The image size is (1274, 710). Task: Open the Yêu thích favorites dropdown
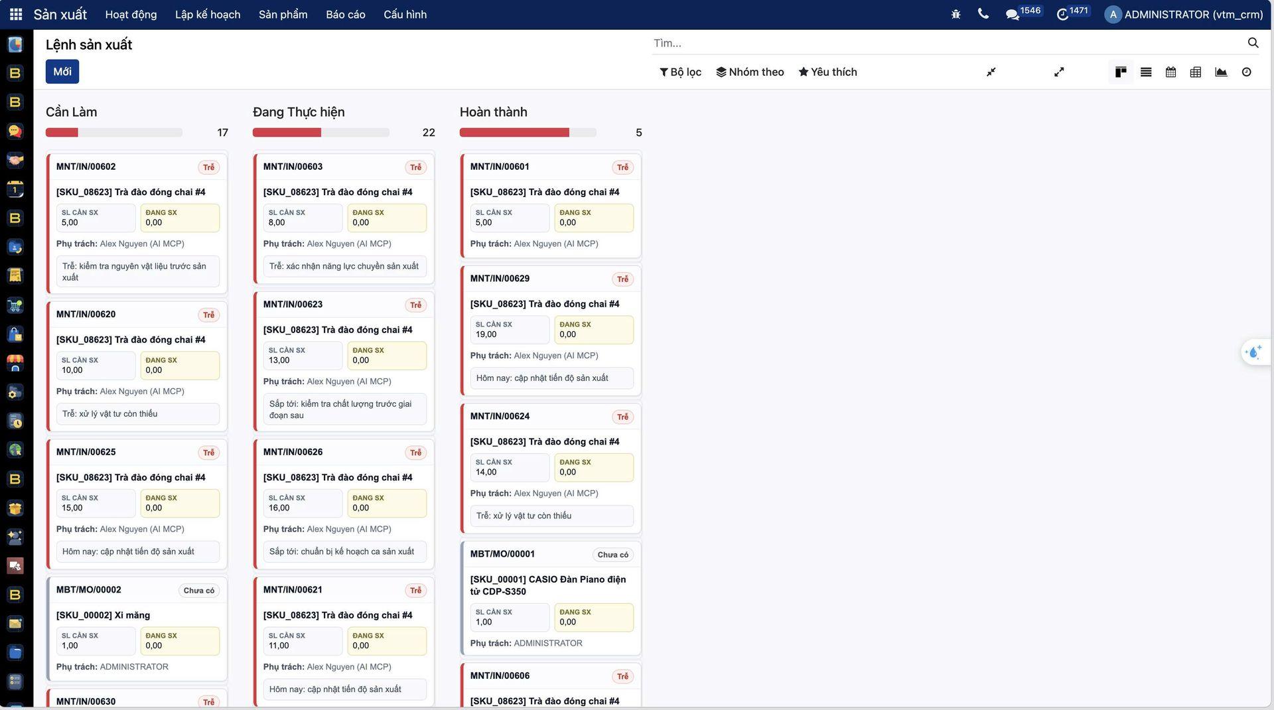[x=827, y=72]
